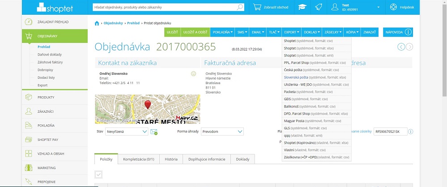Viewport: 447px width, 187px height.
Task: Open Forma úhrady dropdown Prevodom
Action: pyautogui.click(x=222, y=132)
